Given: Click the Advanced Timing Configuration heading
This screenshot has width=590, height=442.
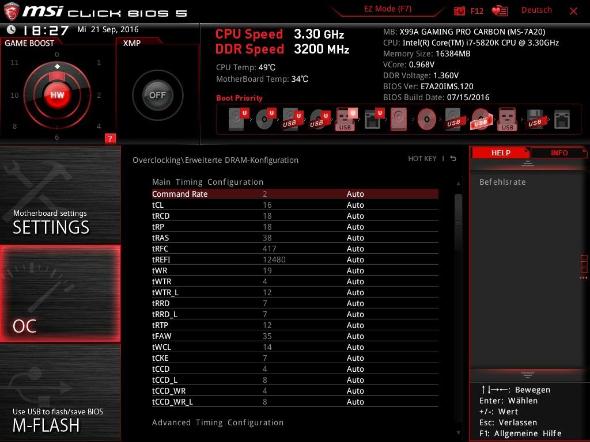Looking at the screenshot, I should pos(217,422).
